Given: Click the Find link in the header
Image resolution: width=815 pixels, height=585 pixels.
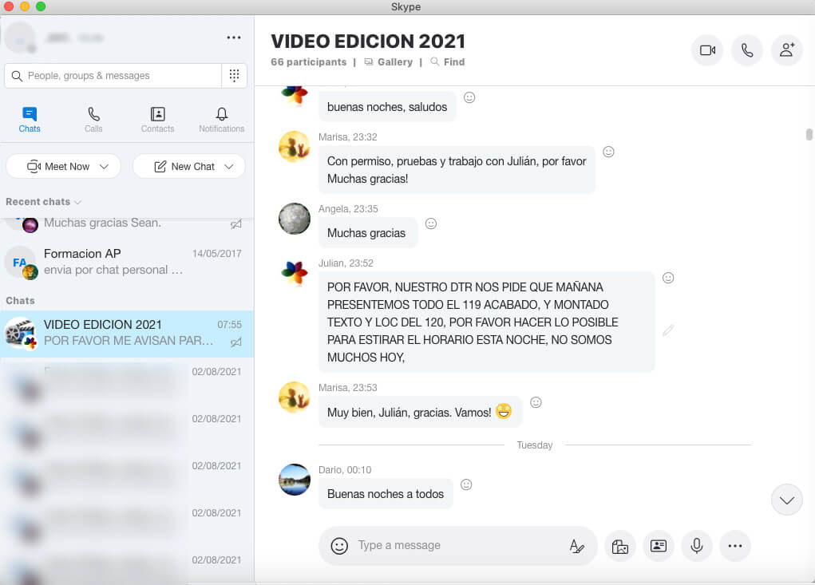Looking at the screenshot, I should [448, 62].
